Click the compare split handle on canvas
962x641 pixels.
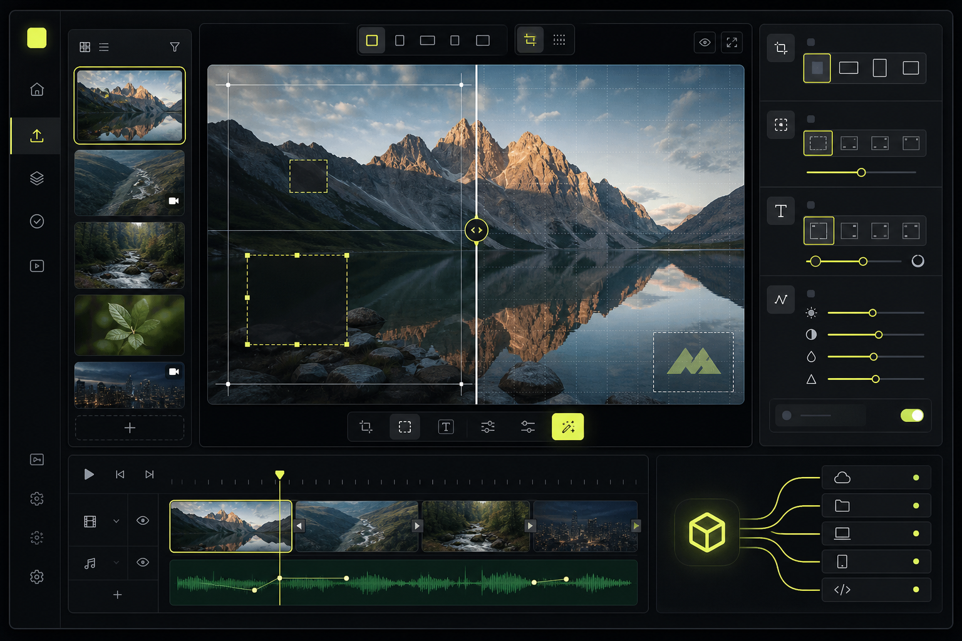coord(477,230)
